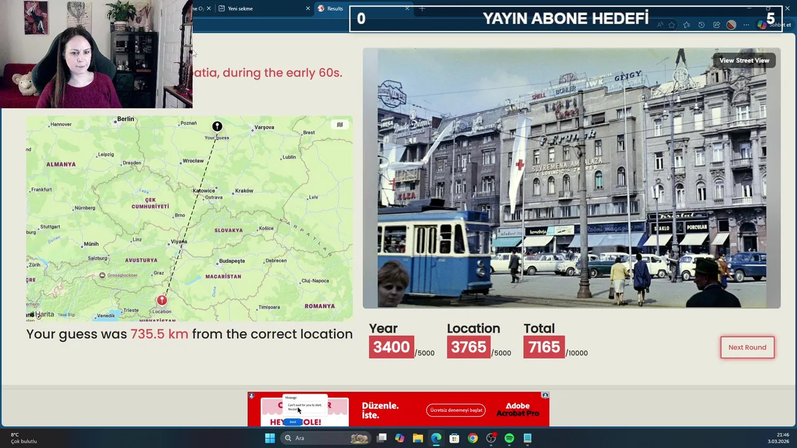
Task: Click Varşova label on the map
Action: (264, 127)
